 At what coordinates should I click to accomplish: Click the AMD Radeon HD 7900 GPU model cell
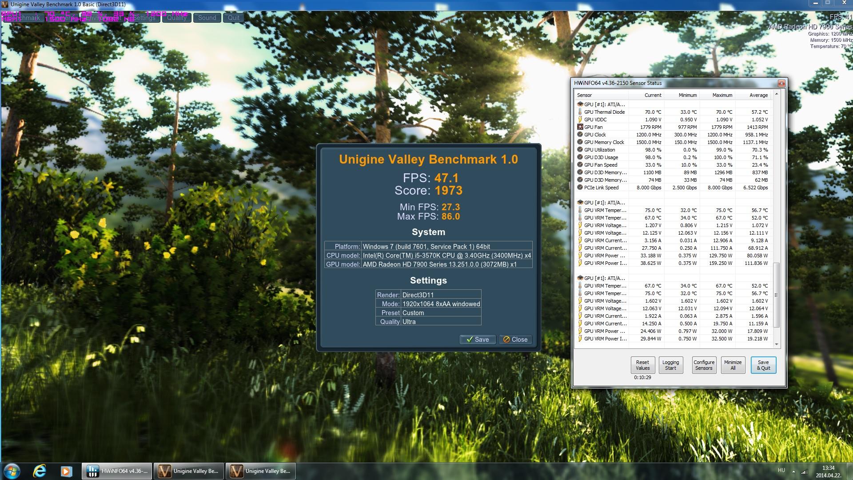pos(446,264)
